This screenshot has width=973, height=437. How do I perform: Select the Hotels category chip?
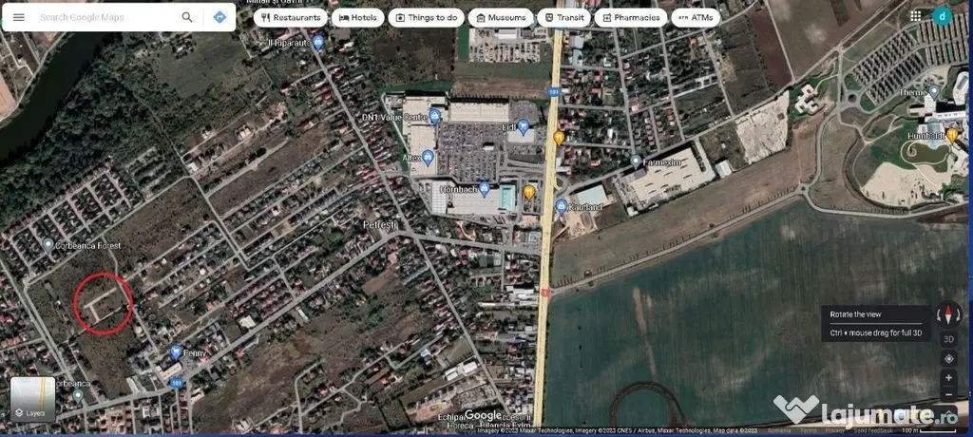358,17
